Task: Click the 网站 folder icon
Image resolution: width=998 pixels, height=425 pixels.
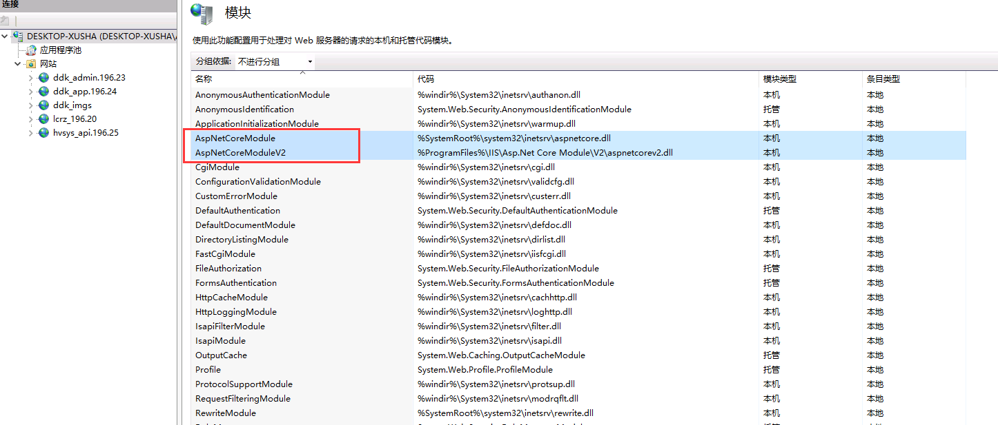Action: point(32,64)
